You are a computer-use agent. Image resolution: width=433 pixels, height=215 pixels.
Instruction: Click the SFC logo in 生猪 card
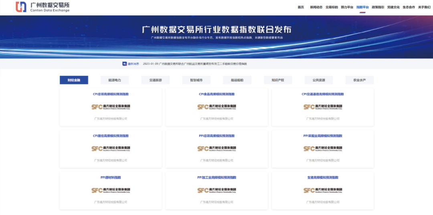[x=323, y=190]
